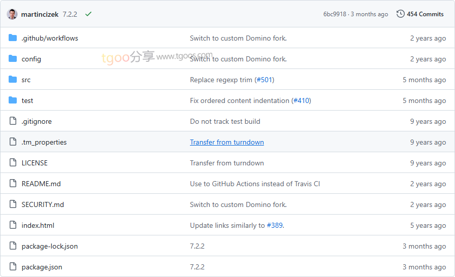This screenshot has height=277, width=455.
Task: Click the LICENSE file icon
Action: click(x=13, y=163)
